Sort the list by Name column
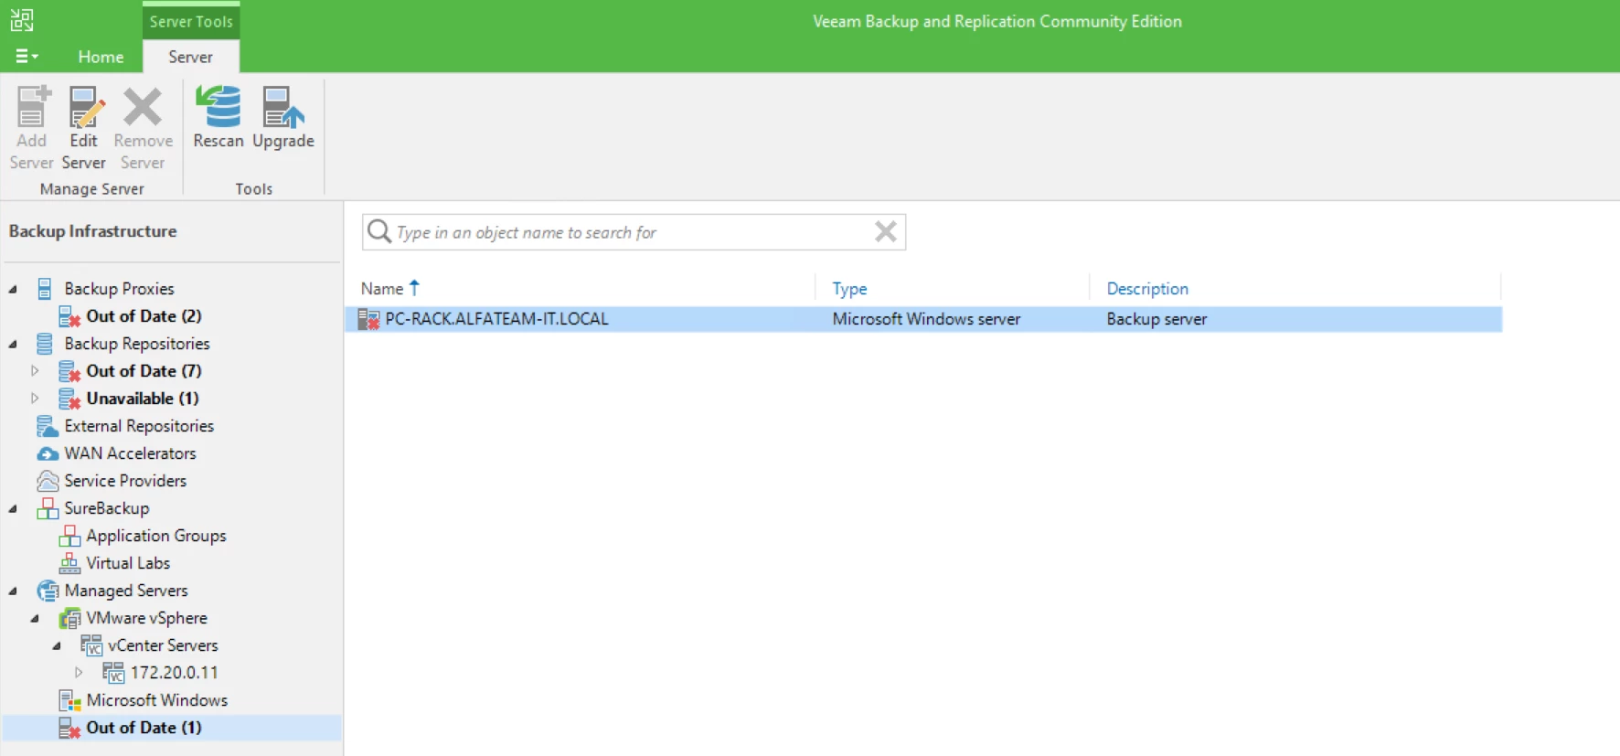This screenshot has height=756, width=1620. tap(382, 289)
